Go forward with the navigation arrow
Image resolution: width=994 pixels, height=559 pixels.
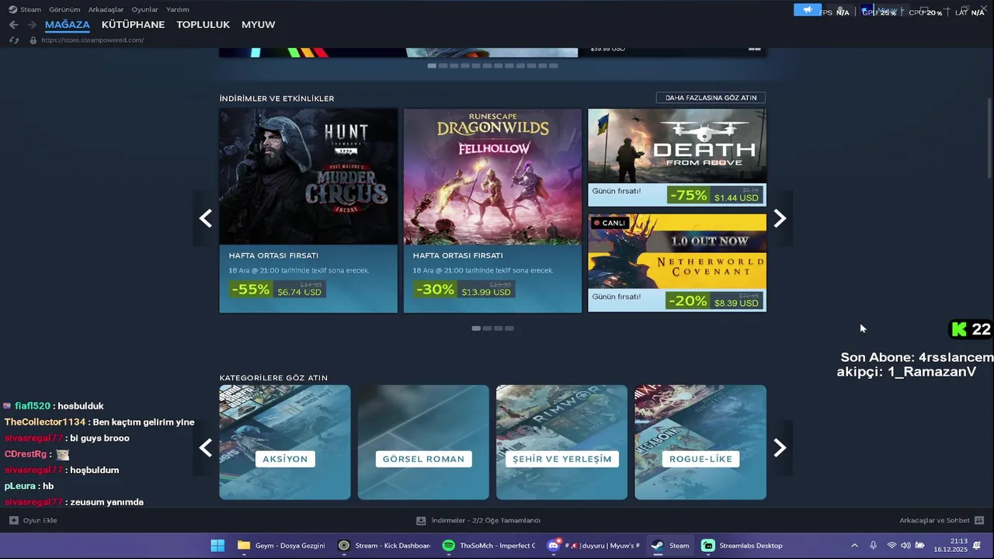pos(32,25)
